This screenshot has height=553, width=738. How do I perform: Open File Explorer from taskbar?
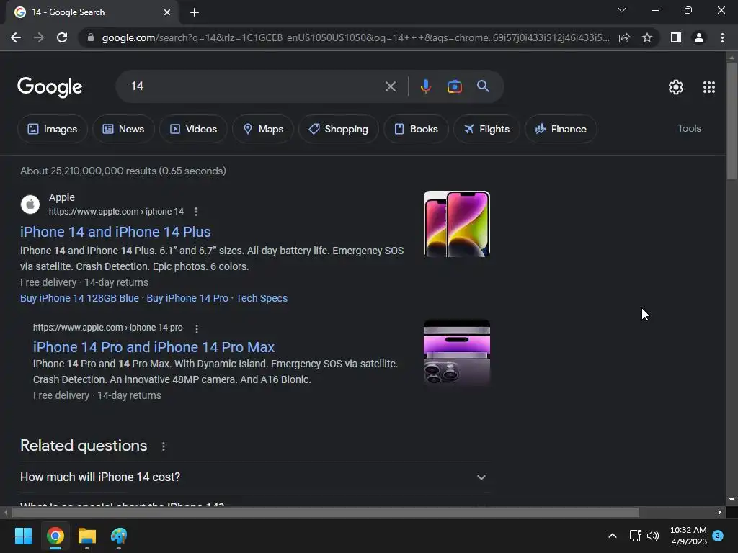pos(87,536)
